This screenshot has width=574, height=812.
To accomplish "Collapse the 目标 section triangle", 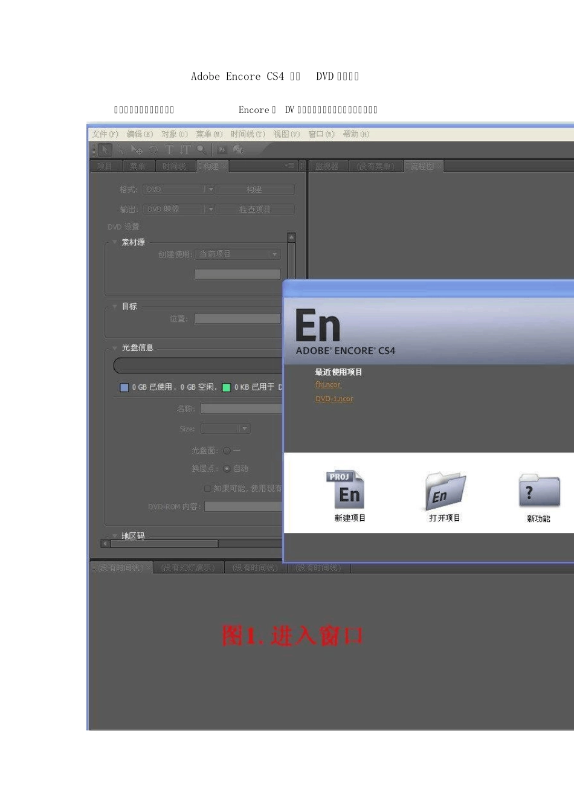I will [x=115, y=306].
